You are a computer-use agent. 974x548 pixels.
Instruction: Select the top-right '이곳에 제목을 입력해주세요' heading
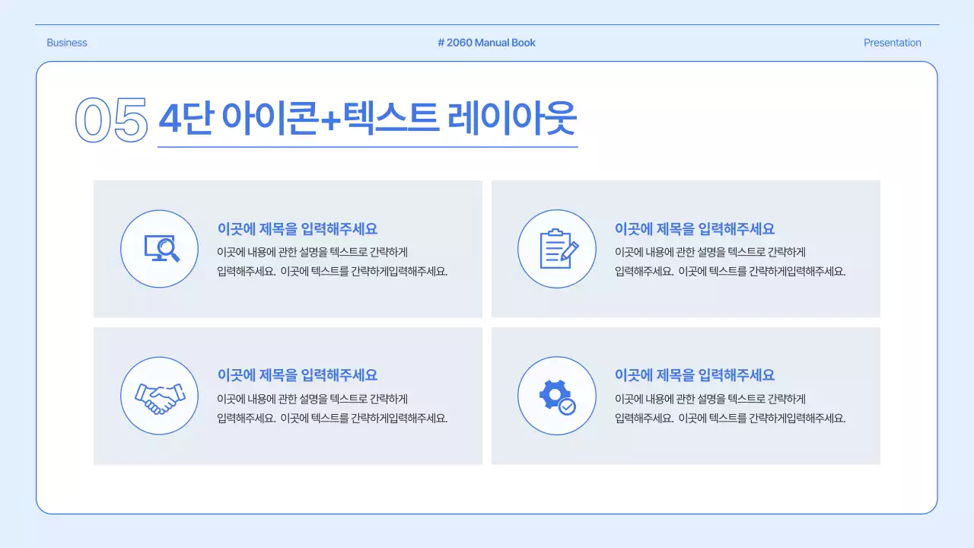695,229
